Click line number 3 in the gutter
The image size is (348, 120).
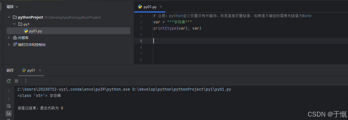141,29
